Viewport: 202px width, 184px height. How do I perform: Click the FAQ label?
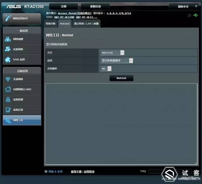click(x=143, y=171)
